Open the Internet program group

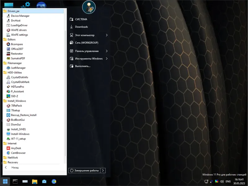point(12,143)
